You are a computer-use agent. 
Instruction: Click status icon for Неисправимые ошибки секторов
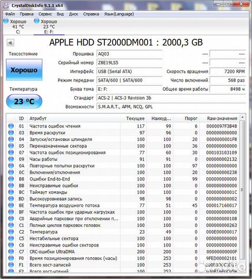11,245
